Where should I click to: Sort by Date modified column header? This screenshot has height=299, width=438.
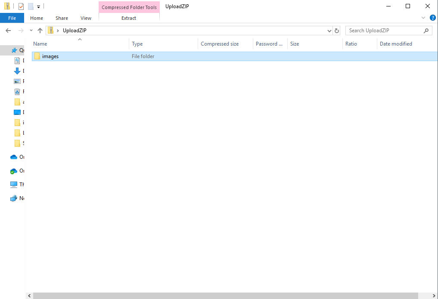pyautogui.click(x=407, y=44)
